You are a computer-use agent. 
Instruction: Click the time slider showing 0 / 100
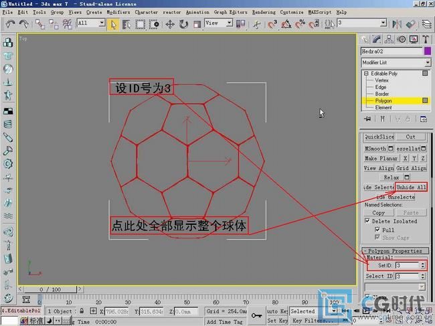point(50,289)
